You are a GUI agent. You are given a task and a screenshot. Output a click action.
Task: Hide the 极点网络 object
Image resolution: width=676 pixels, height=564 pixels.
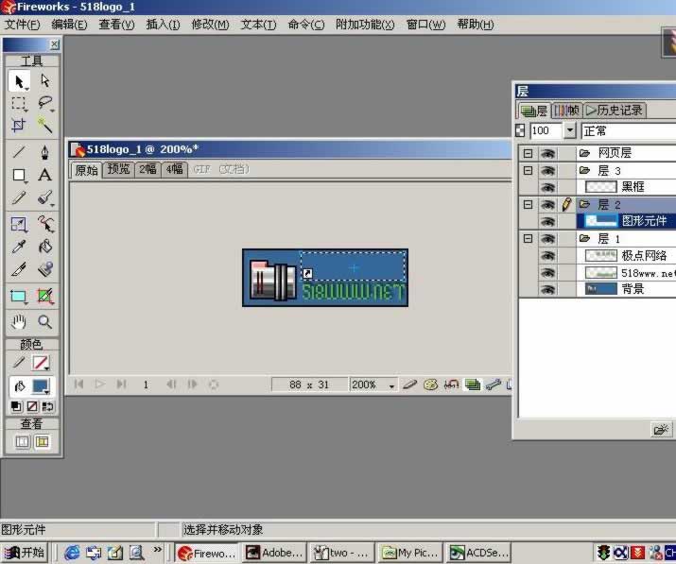click(x=546, y=255)
